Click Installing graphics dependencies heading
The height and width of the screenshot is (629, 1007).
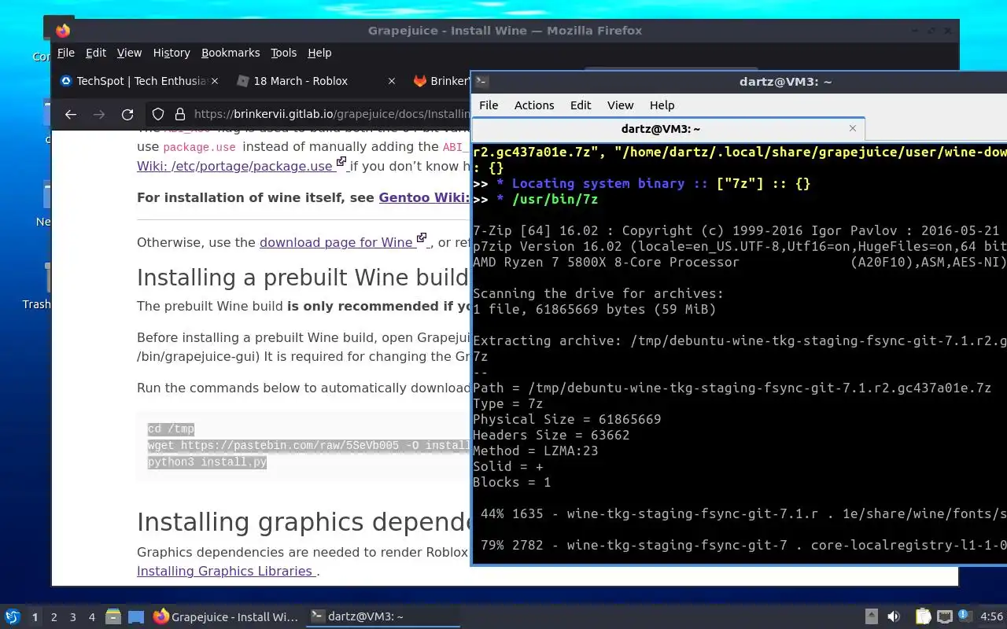tap(304, 522)
